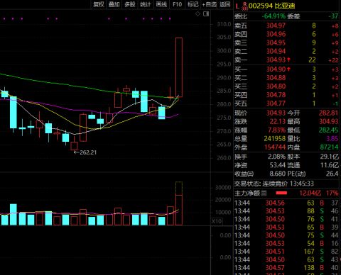Select the 卖五 ask price 304.97

(276, 26)
